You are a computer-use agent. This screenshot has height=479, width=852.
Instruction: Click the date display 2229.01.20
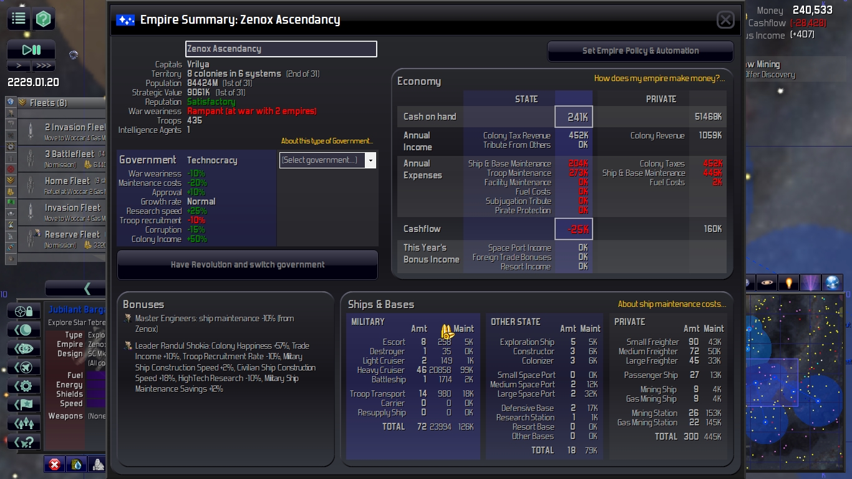[x=33, y=82]
